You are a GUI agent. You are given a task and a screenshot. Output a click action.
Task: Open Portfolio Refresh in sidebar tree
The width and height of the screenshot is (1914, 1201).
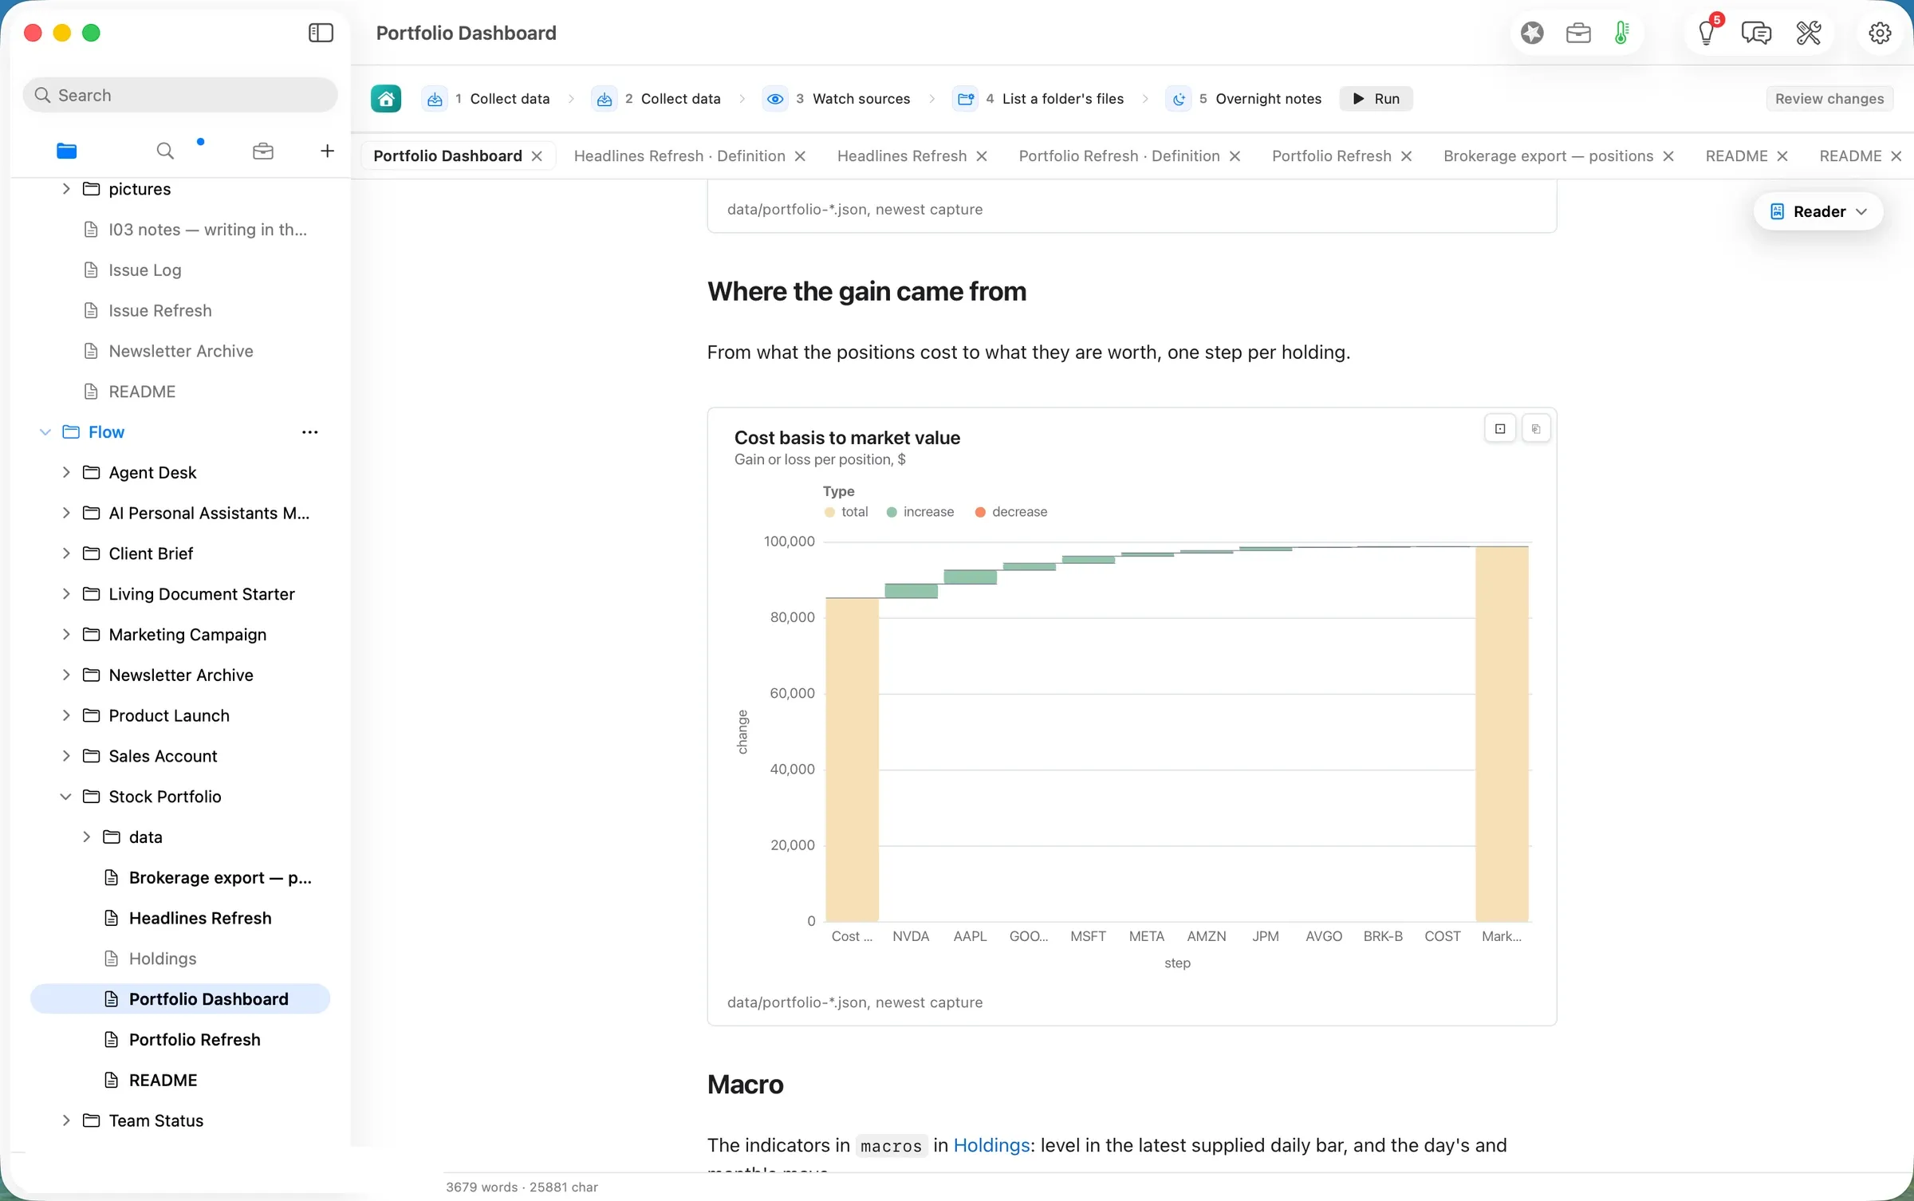point(180,1040)
